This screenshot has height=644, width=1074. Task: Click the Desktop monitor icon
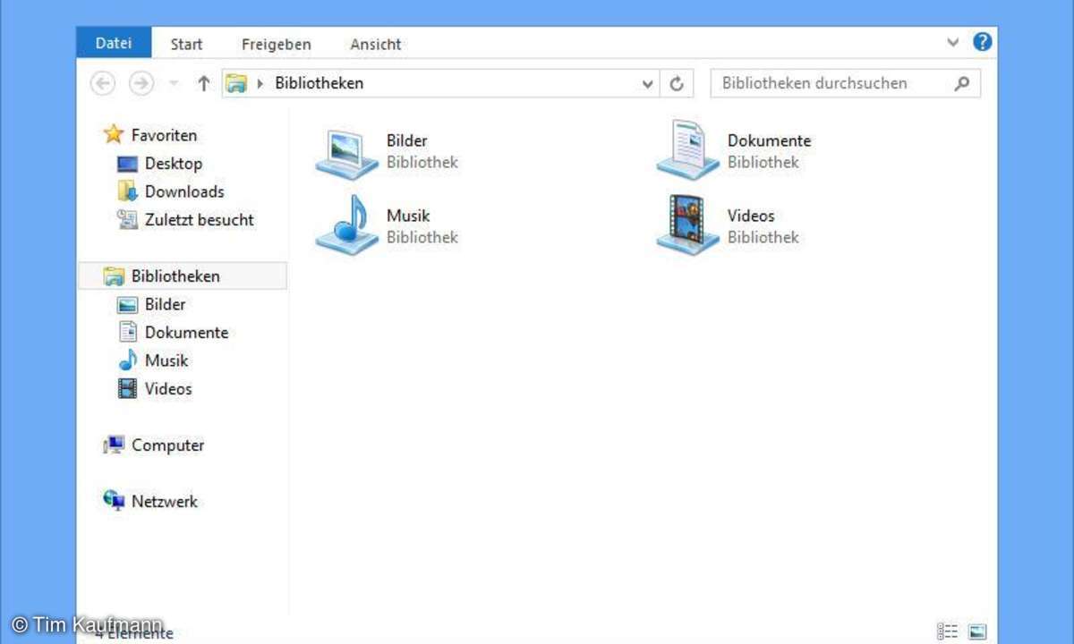coord(128,164)
